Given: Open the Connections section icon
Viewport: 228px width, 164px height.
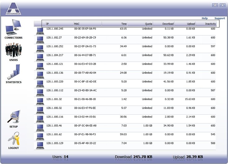Looking at the screenshot, I should pyautogui.click(x=13, y=27).
